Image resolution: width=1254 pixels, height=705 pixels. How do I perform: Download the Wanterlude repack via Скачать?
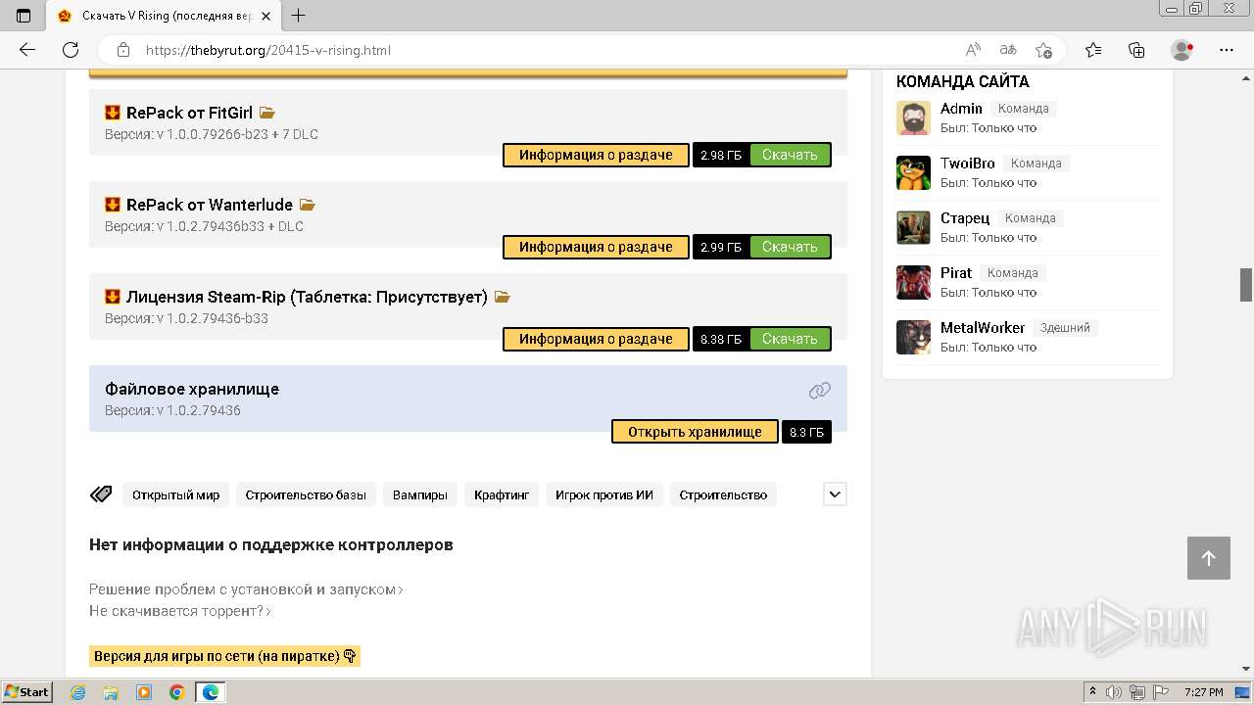[x=790, y=247]
